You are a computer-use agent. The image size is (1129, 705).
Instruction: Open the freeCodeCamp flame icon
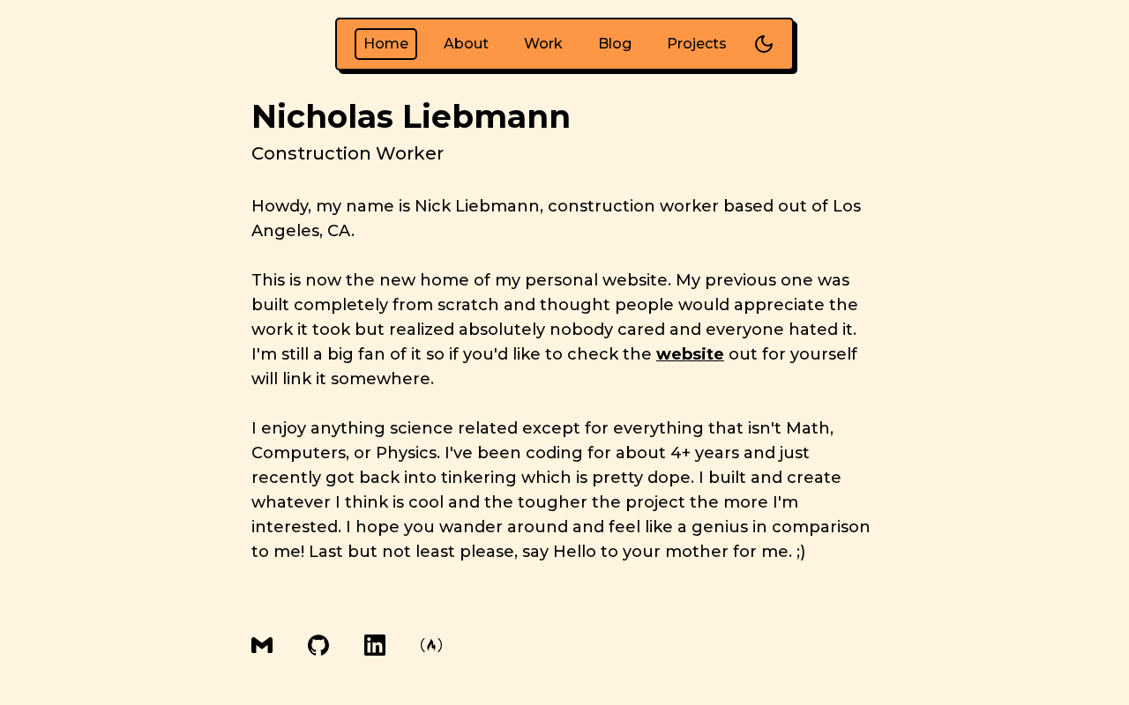(x=431, y=645)
